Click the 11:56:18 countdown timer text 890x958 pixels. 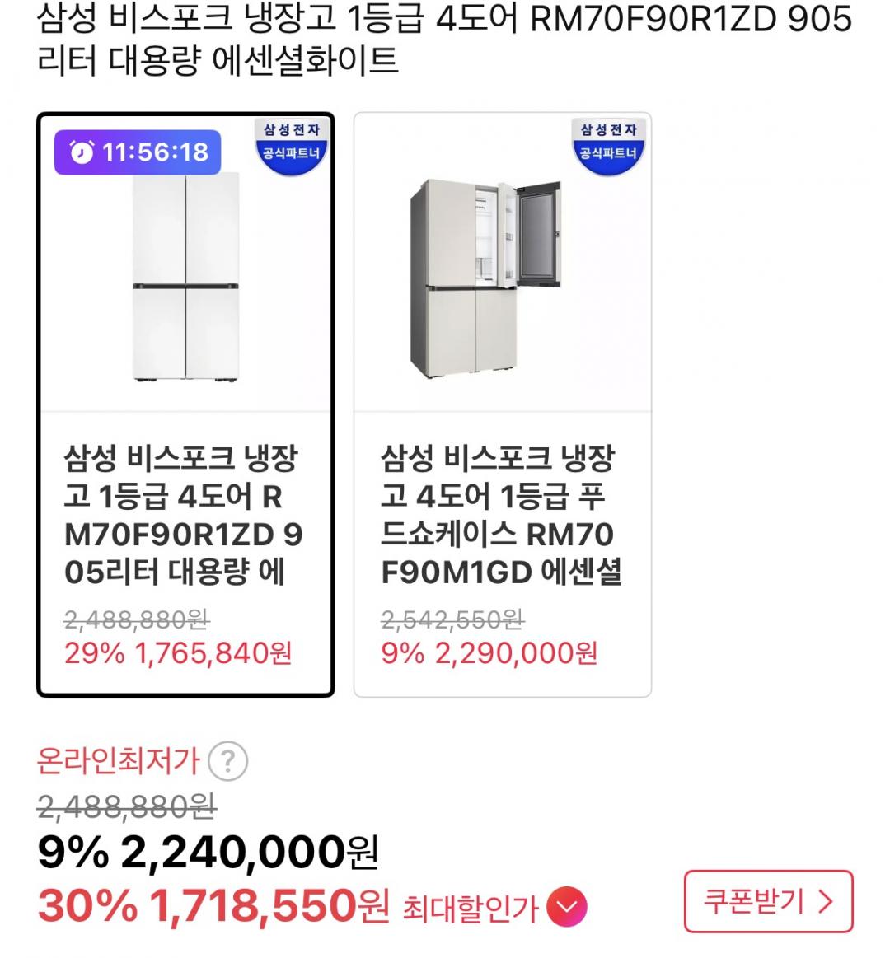(155, 152)
